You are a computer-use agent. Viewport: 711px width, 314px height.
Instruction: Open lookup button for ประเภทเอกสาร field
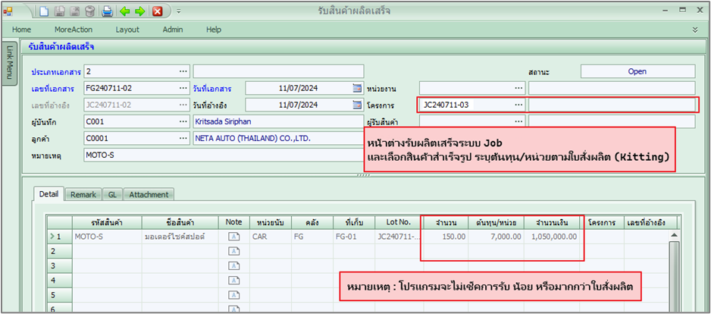(183, 71)
